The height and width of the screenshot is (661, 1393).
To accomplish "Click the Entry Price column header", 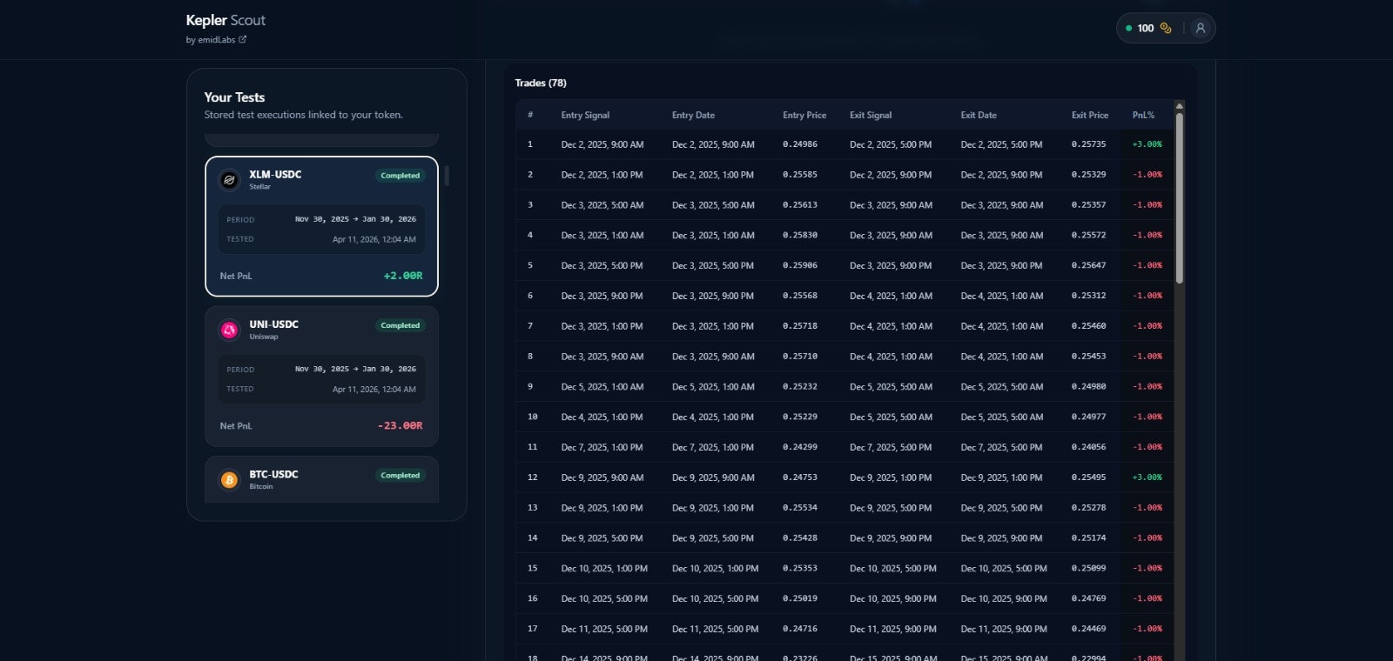I will coord(804,115).
